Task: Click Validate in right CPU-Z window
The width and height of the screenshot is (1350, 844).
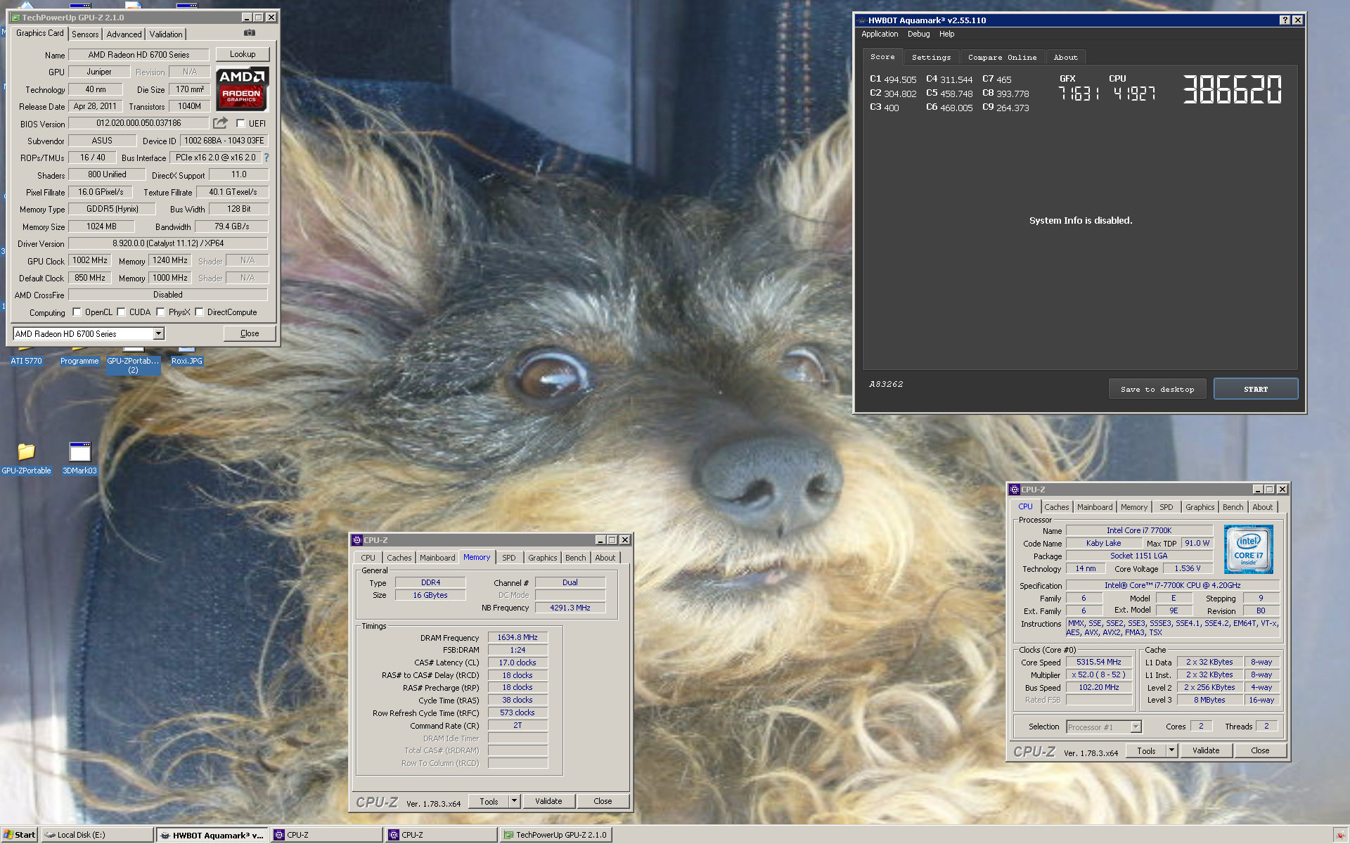Action: coord(1206,750)
